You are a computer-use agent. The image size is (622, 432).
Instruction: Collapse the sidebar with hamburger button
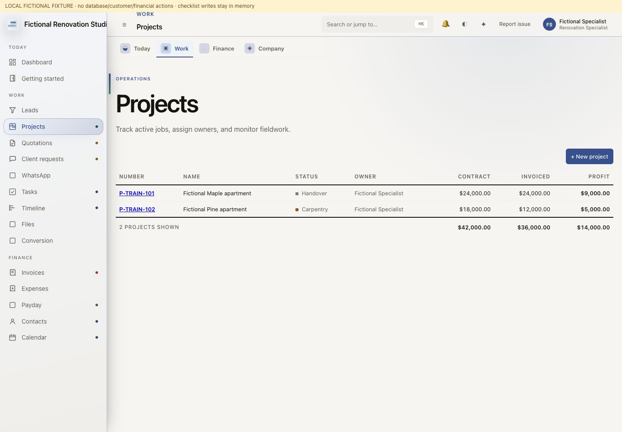pos(124,25)
